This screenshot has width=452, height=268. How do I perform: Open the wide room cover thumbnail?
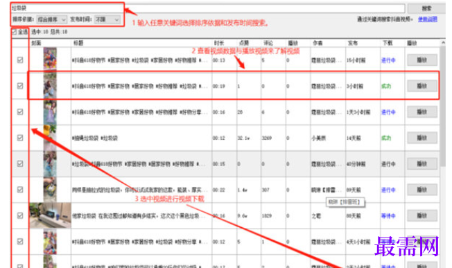click(50, 215)
